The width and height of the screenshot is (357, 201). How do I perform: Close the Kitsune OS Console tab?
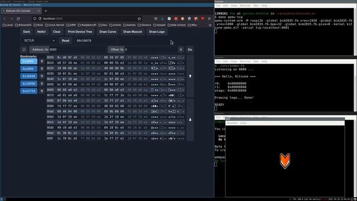click(x=38, y=11)
